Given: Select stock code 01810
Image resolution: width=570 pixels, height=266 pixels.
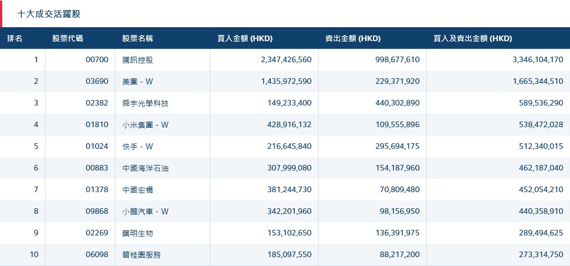Looking at the screenshot, I should 97,124.
